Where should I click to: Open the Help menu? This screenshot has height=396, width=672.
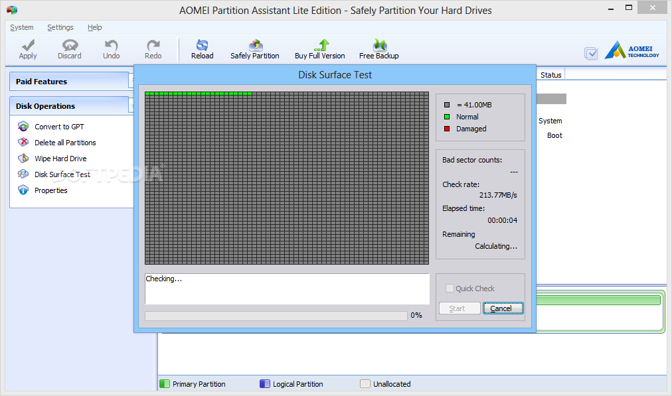coord(95,27)
